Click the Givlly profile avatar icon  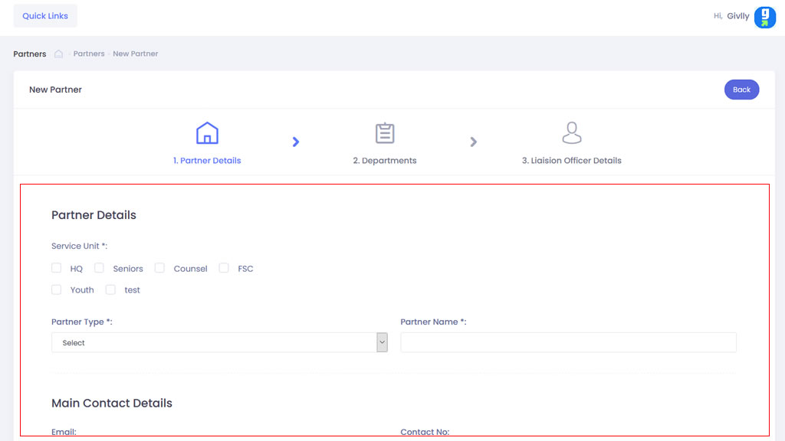[x=764, y=17]
